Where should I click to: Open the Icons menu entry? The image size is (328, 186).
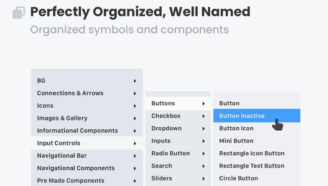pos(45,106)
